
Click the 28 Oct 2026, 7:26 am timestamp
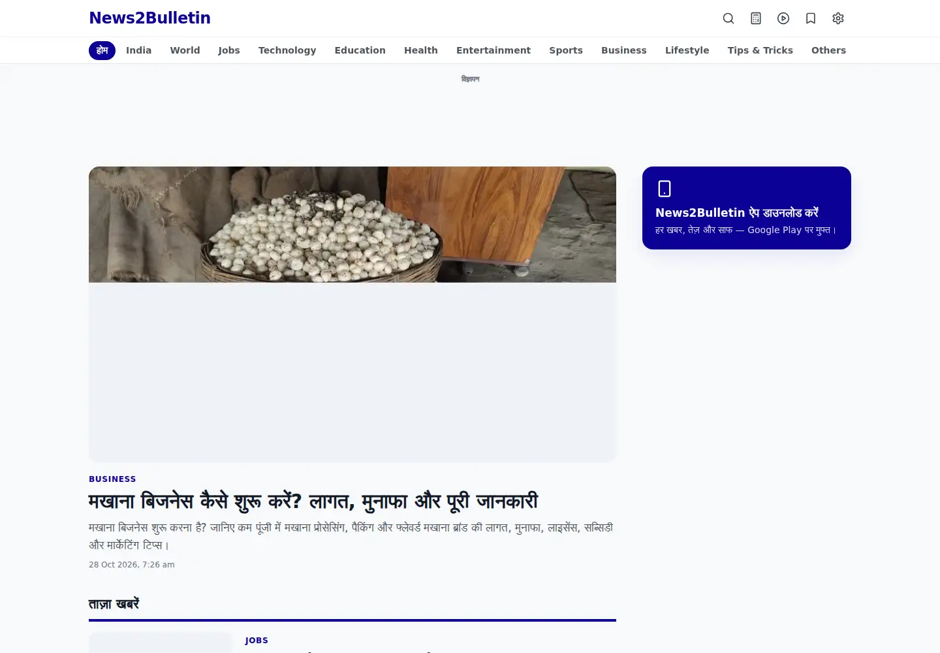[132, 565]
